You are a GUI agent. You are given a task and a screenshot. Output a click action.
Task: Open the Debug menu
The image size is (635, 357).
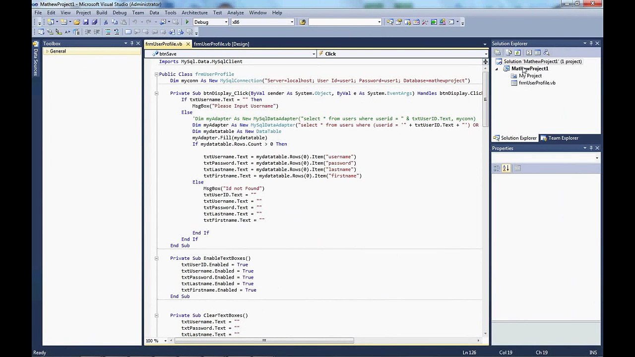click(120, 12)
